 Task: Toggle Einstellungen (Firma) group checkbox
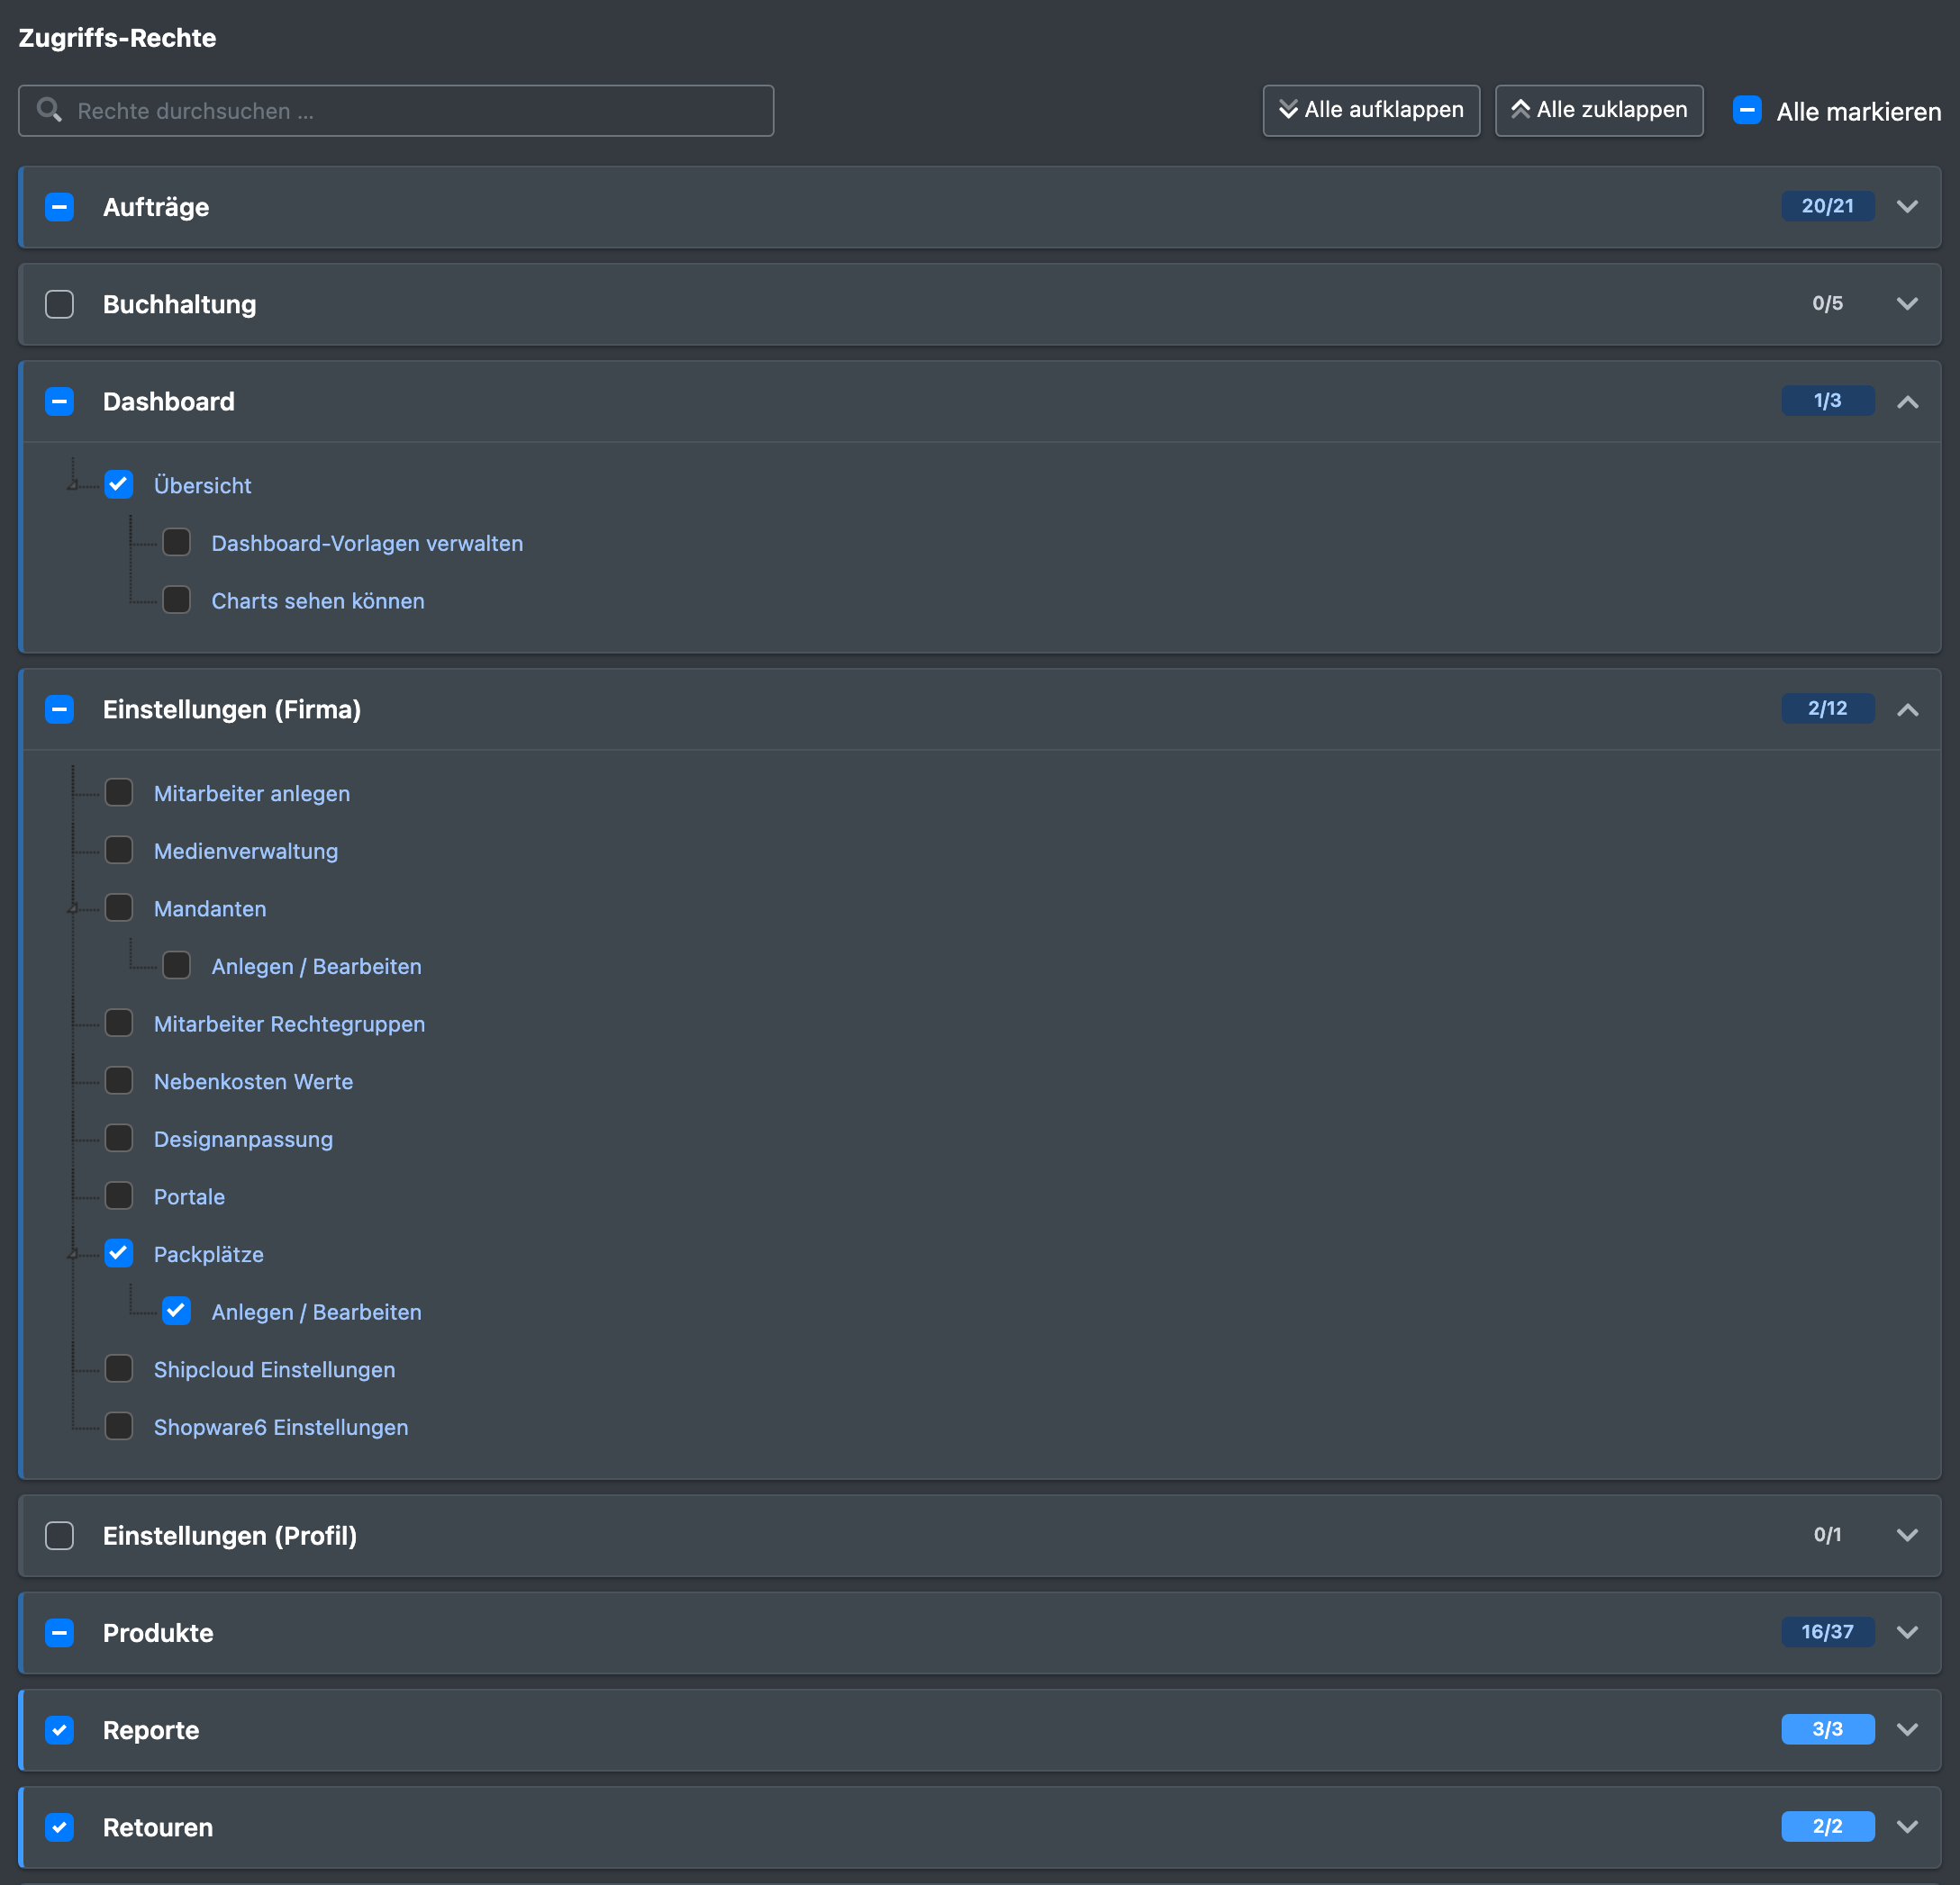(x=60, y=709)
